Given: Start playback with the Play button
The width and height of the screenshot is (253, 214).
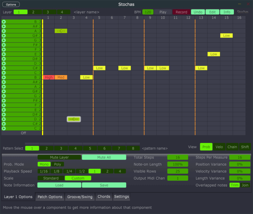Looking at the screenshot, I should [x=163, y=12].
